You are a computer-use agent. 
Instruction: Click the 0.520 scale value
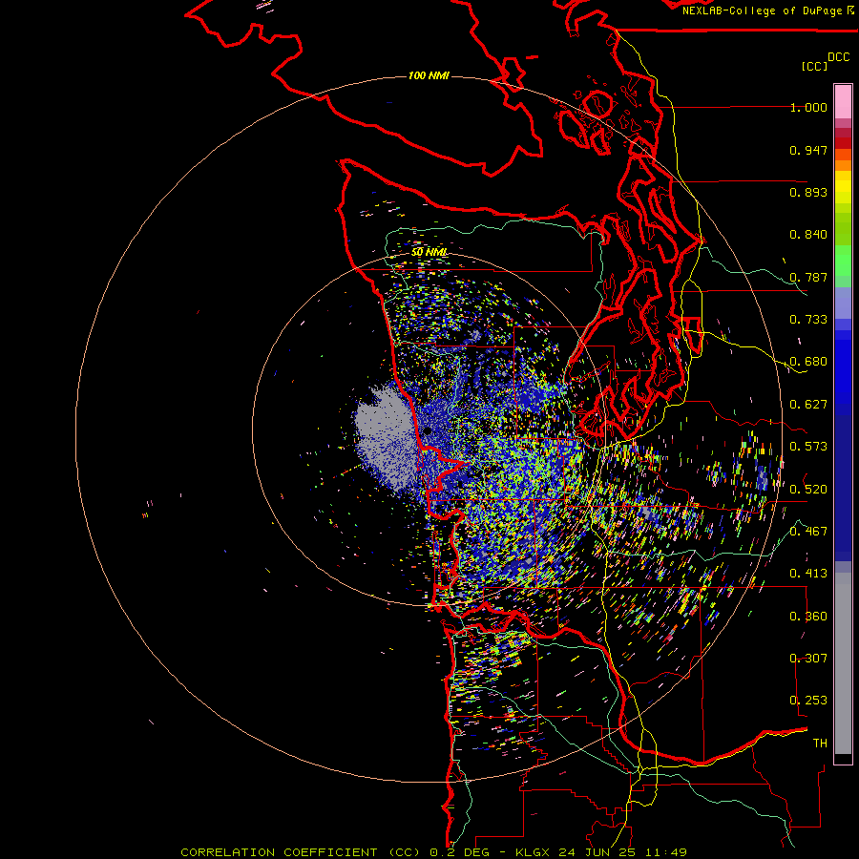pyautogui.click(x=808, y=489)
